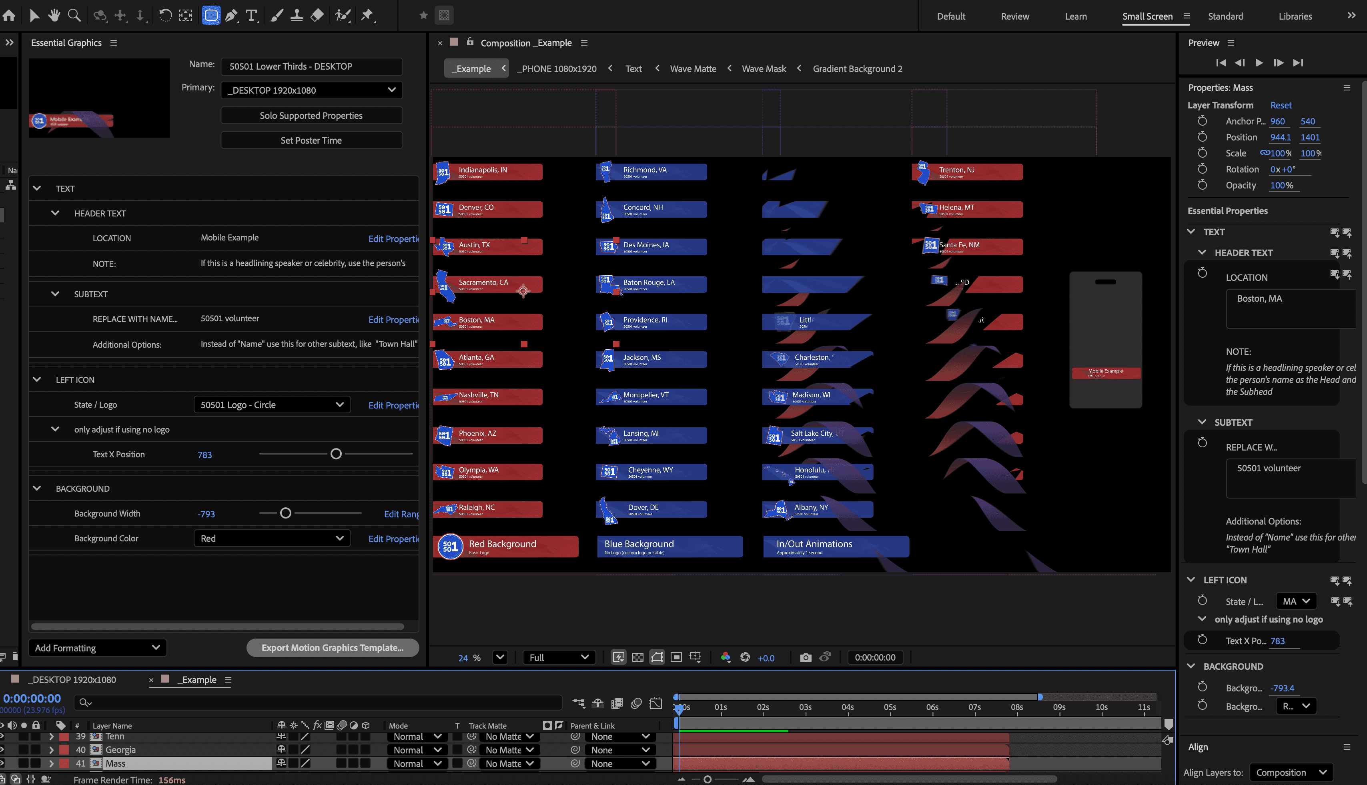
Task: Select the Horizontal Type tool
Action: pyautogui.click(x=251, y=15)
